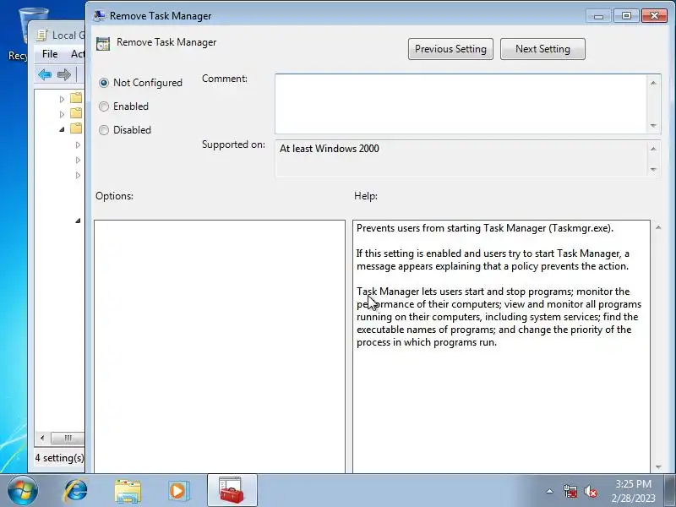
Task: Click the Help pane scroll down arrow
Action: (x=658, y=467)
